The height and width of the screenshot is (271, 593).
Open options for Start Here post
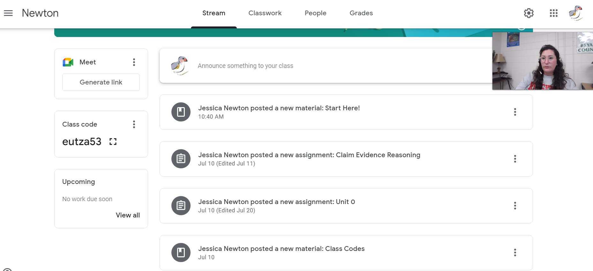tap(515, 112)
